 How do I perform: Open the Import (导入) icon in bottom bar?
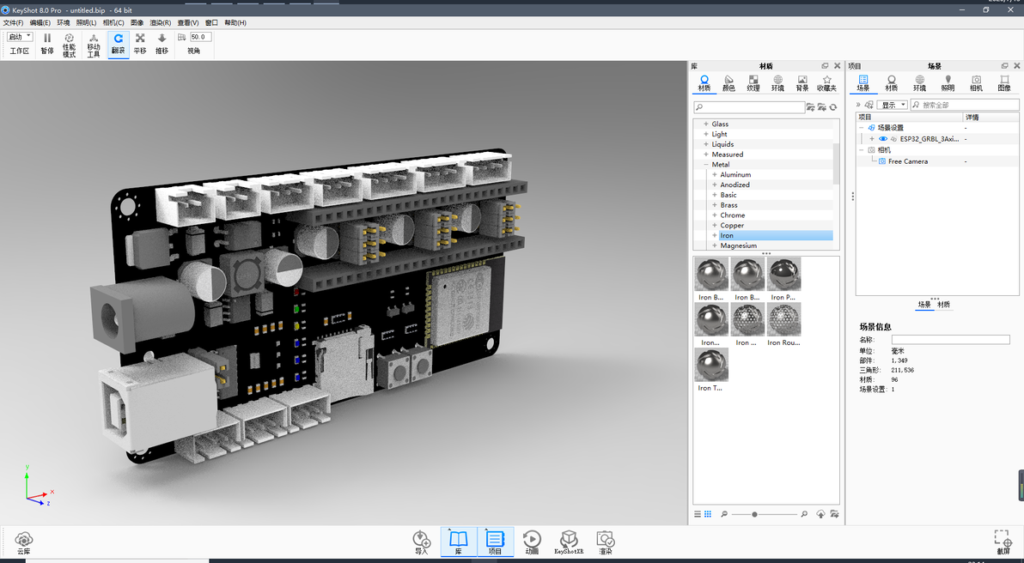[422, 542]
